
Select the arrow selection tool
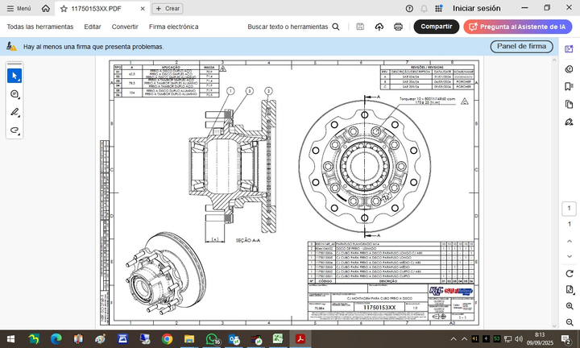click(14, 76)
